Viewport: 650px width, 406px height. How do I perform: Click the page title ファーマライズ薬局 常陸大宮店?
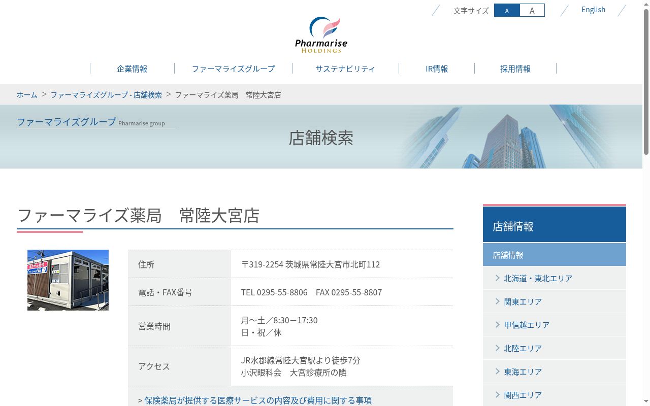pyautogui.click(x=138, y=215)
